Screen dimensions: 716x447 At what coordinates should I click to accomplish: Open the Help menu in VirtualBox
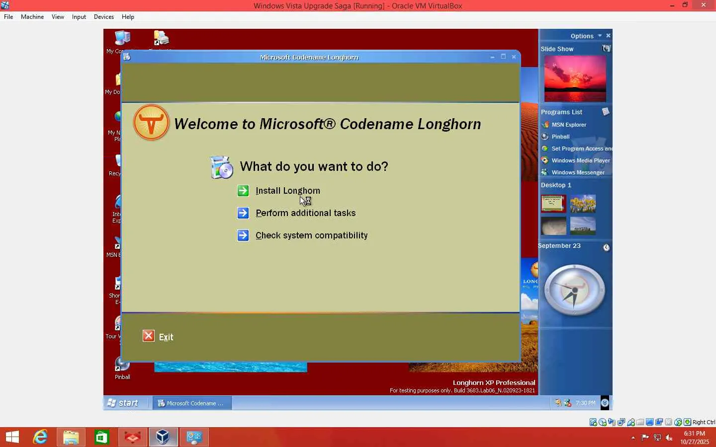click(x=128, y=16)
